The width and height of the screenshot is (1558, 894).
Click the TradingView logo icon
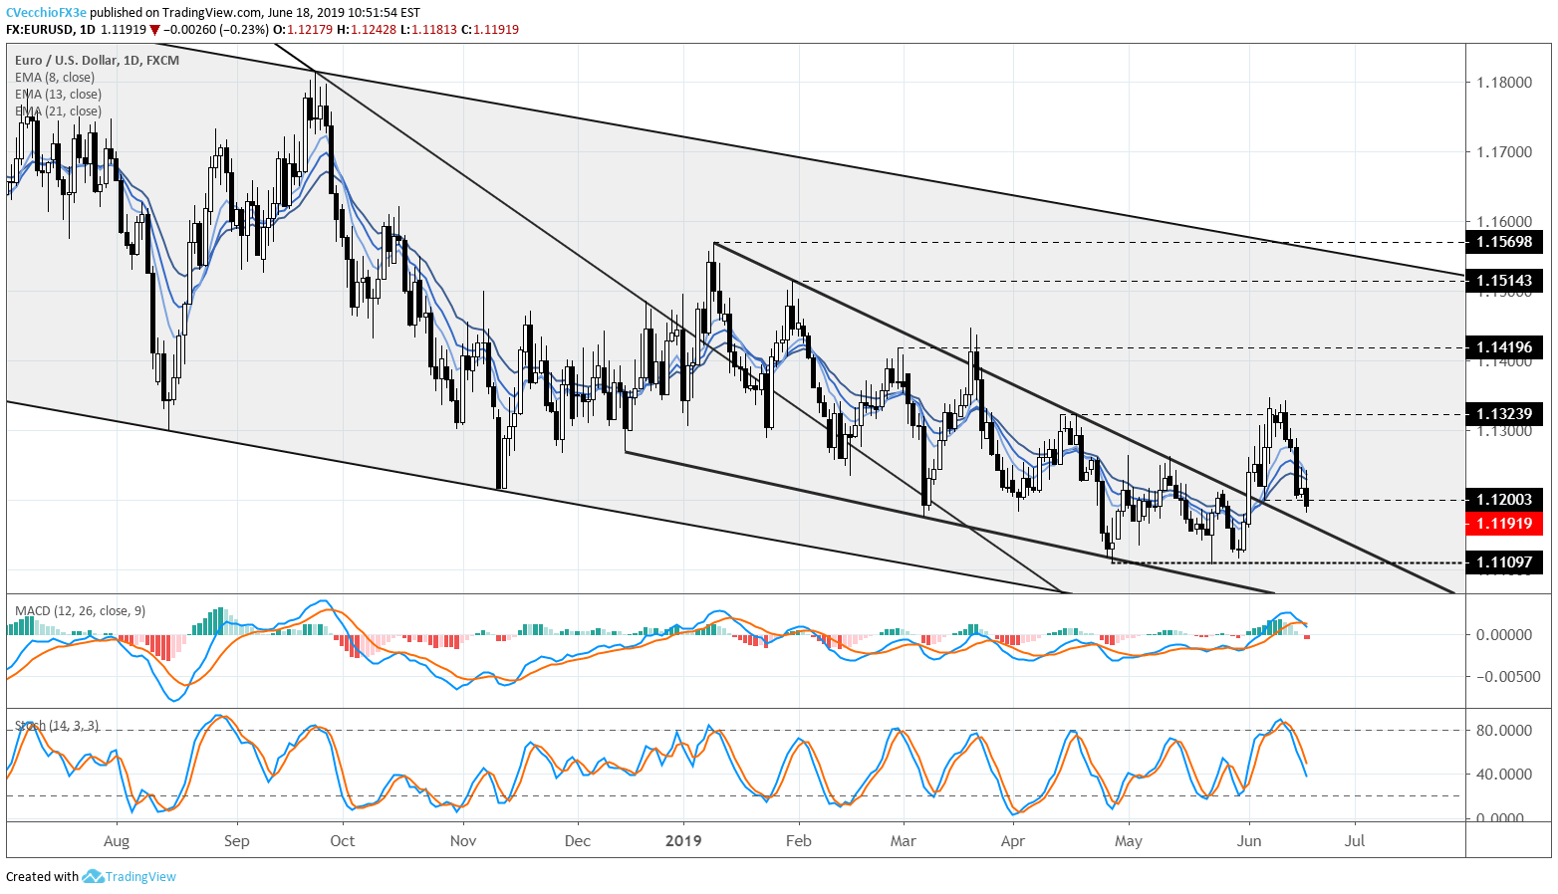pos(92,877)
